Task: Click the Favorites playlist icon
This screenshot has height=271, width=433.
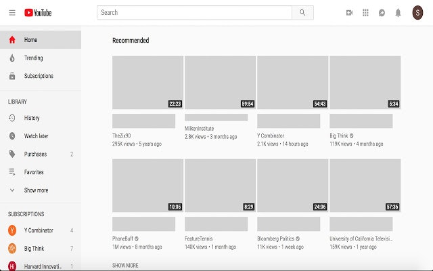Action: click(x=12, y=172)
